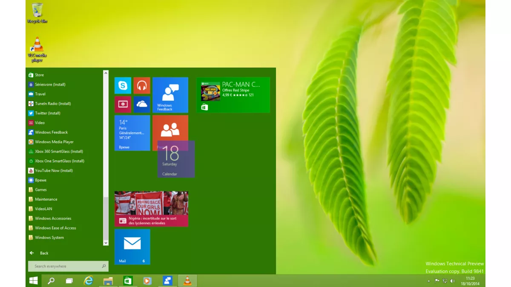This screenshot has height=287, width=511.
Task: Show hidden system tray icons
Action: pyautogui.click(x=429, y=281)
